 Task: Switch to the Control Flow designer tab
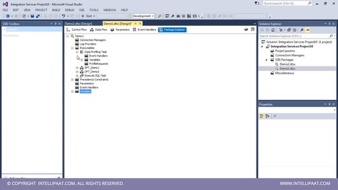point(77,30)
